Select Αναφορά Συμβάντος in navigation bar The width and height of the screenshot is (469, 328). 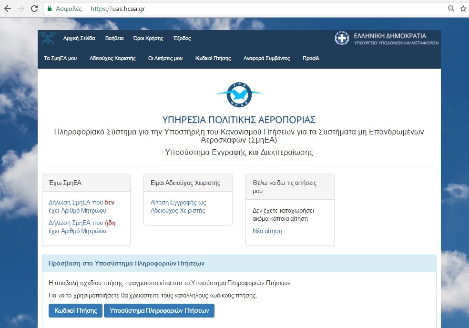coord(266,58)
